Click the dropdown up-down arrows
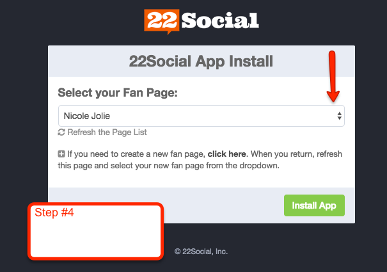 pyautogui.click(x=340, y=116)
